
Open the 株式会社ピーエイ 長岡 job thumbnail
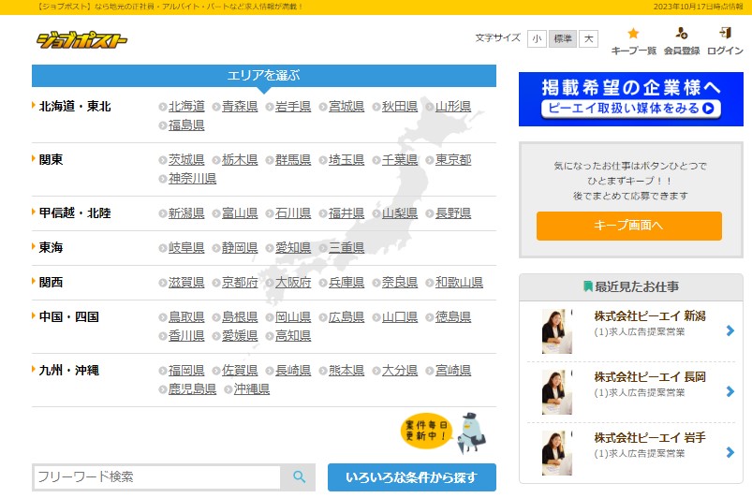557,392
